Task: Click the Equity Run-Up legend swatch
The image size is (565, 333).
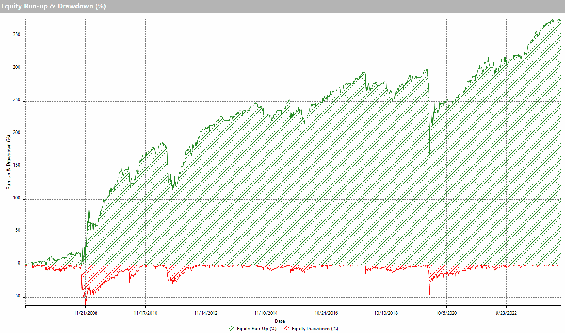Action: tap(232, 329)
